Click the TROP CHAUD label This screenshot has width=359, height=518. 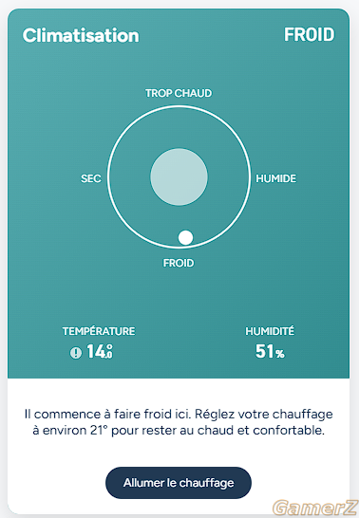pos(179,93)
